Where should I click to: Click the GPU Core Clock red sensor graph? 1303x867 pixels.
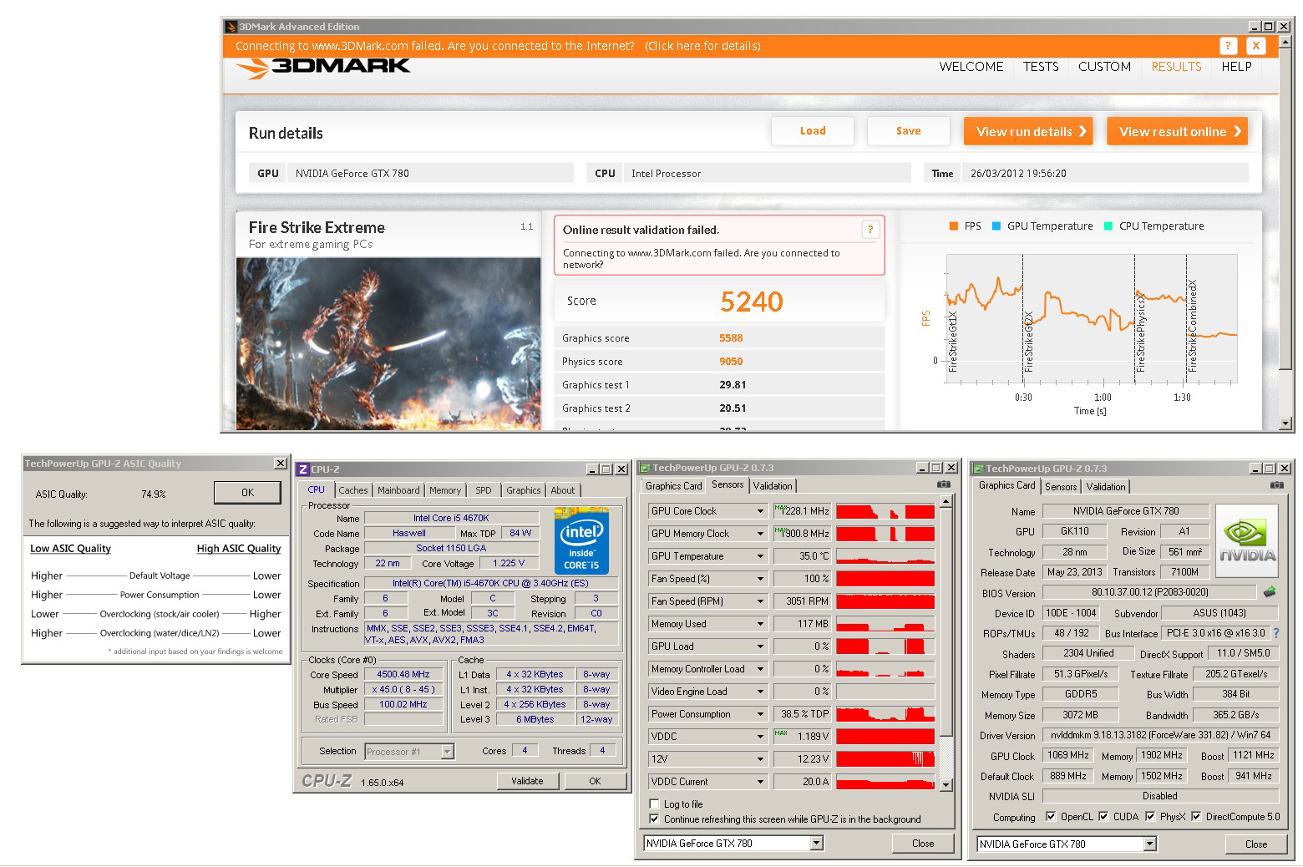[885, 511]
